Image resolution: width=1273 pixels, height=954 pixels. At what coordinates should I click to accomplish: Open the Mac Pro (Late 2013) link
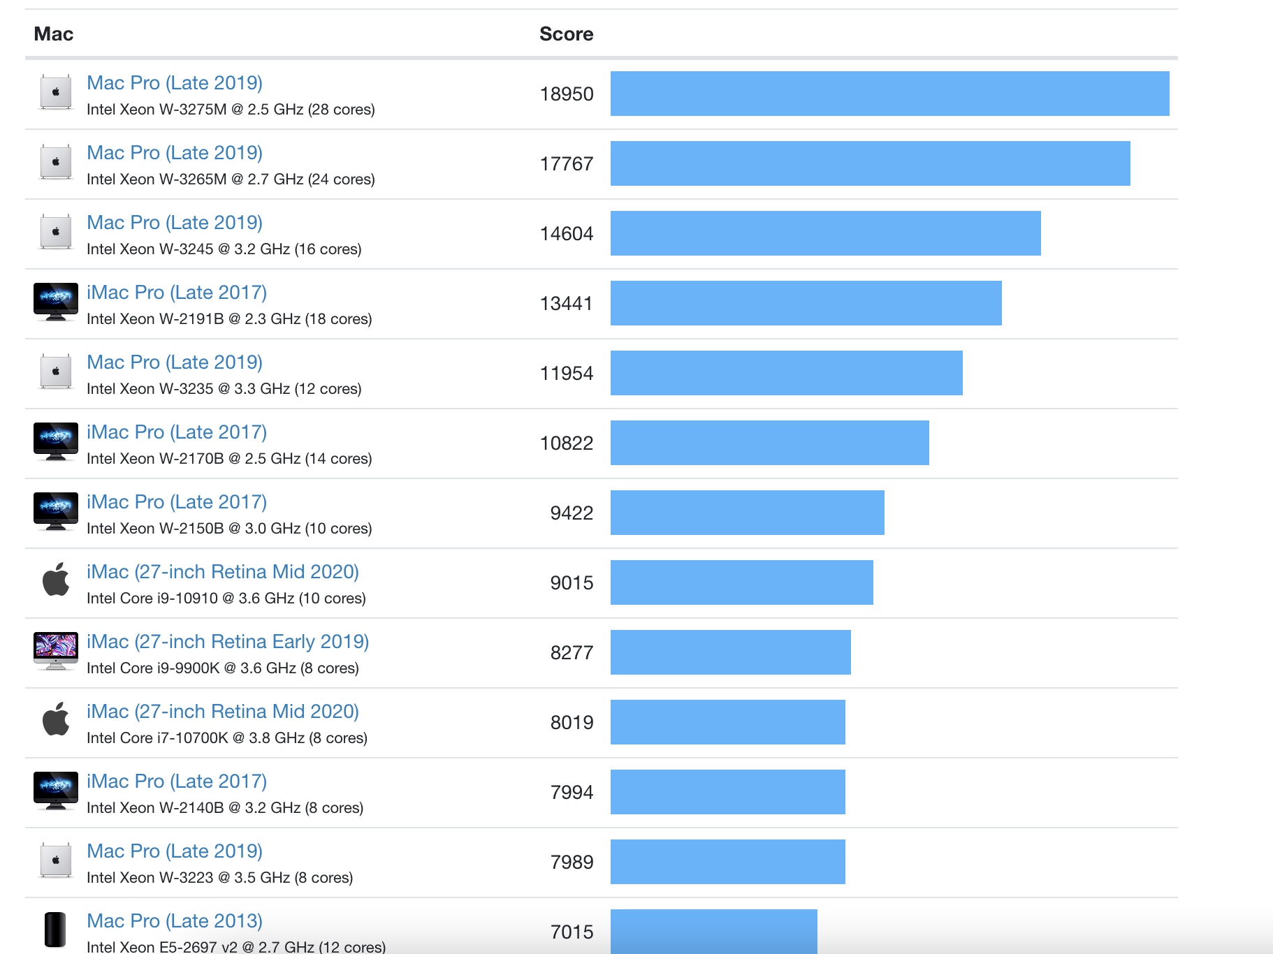click(175, 920)
